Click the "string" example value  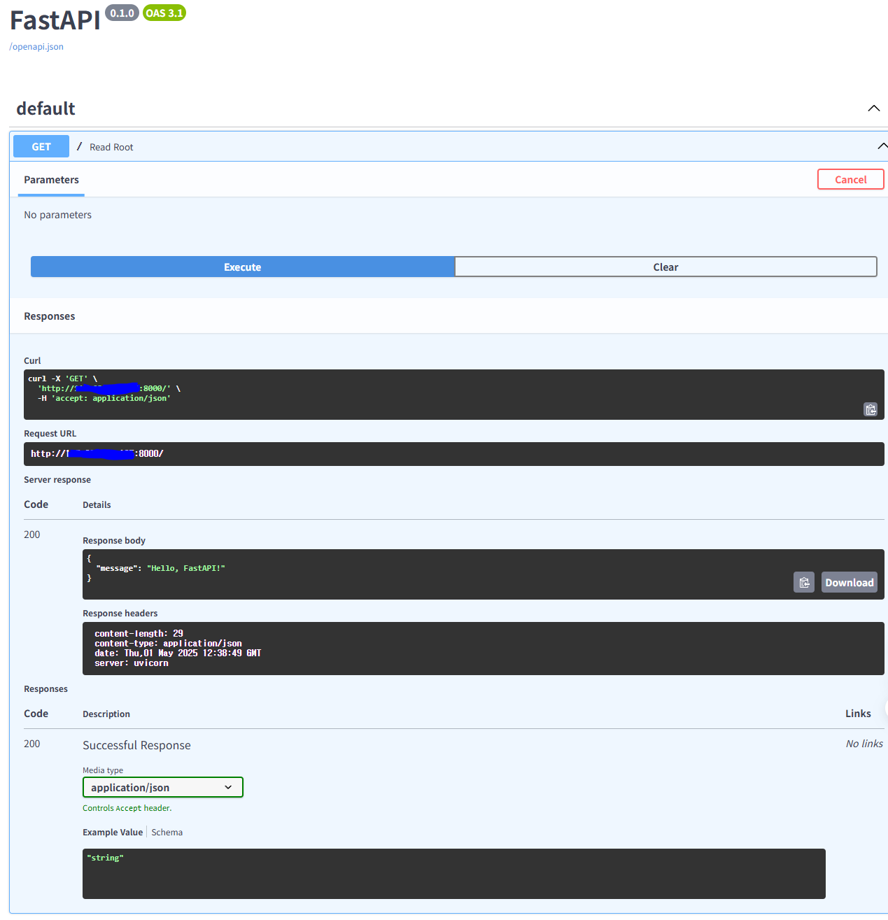click(105, 858)
